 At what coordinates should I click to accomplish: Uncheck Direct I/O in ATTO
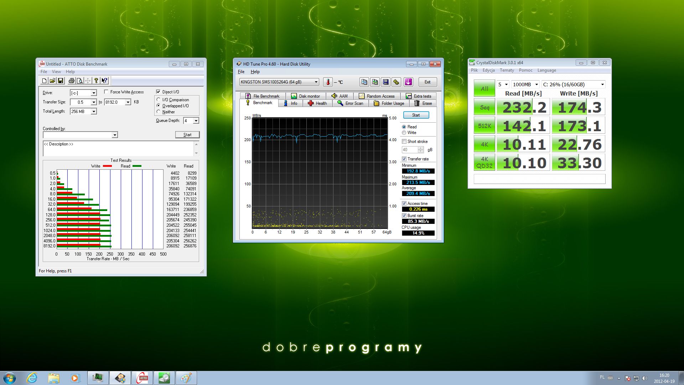click(158, 92)
